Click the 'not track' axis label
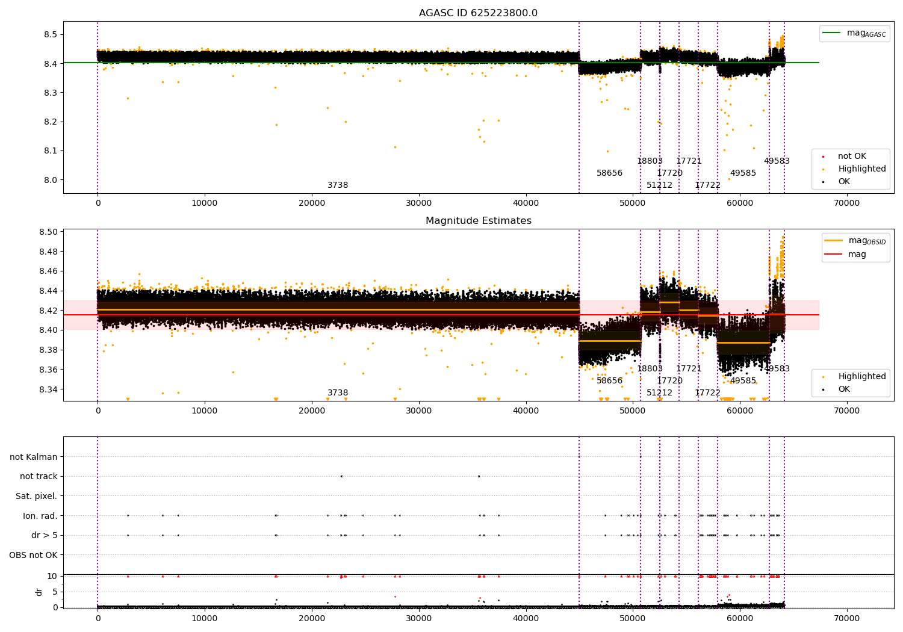The image size is (903, 632). click(39, 477)
